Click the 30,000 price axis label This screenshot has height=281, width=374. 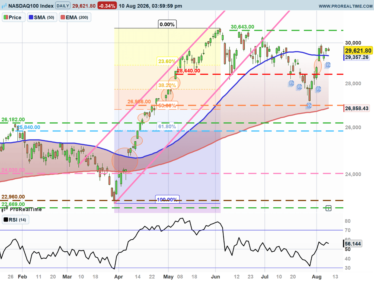(353, 43)
